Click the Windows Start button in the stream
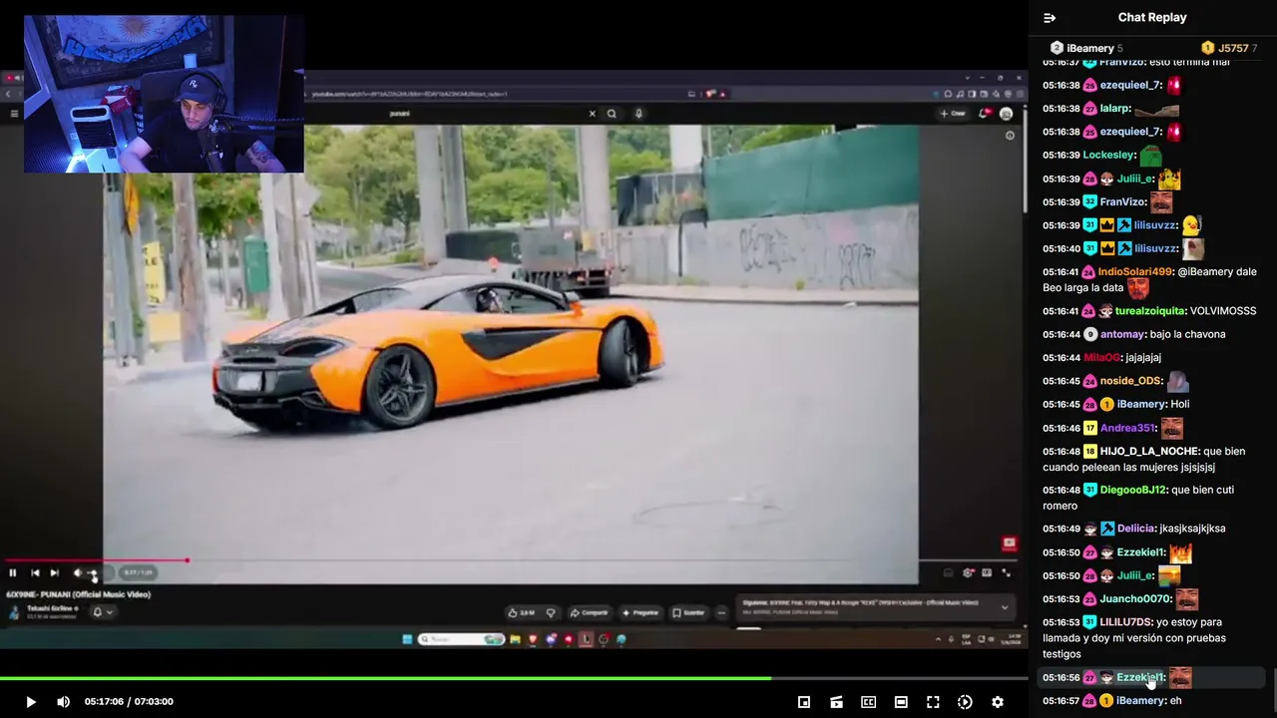Viewport: 1277px width, 718px height. pos(407,639)
